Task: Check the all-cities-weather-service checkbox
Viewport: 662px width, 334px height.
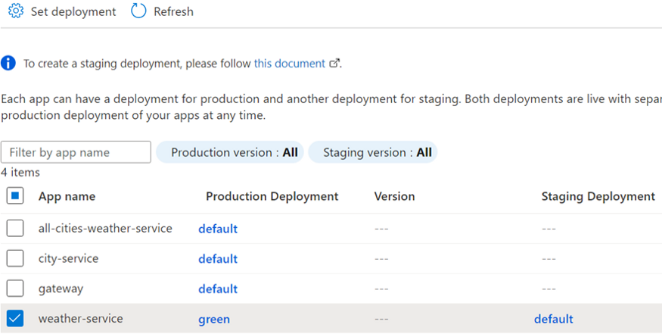Action: coord(15,228)
